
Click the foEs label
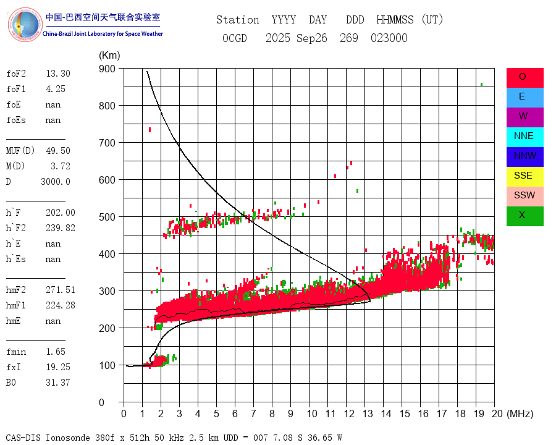16,120
